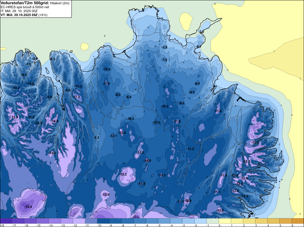This screenshot has width=304, height=227.
Task: Select the EC-HRES spá brúuð header line
Action: point(25,7)
